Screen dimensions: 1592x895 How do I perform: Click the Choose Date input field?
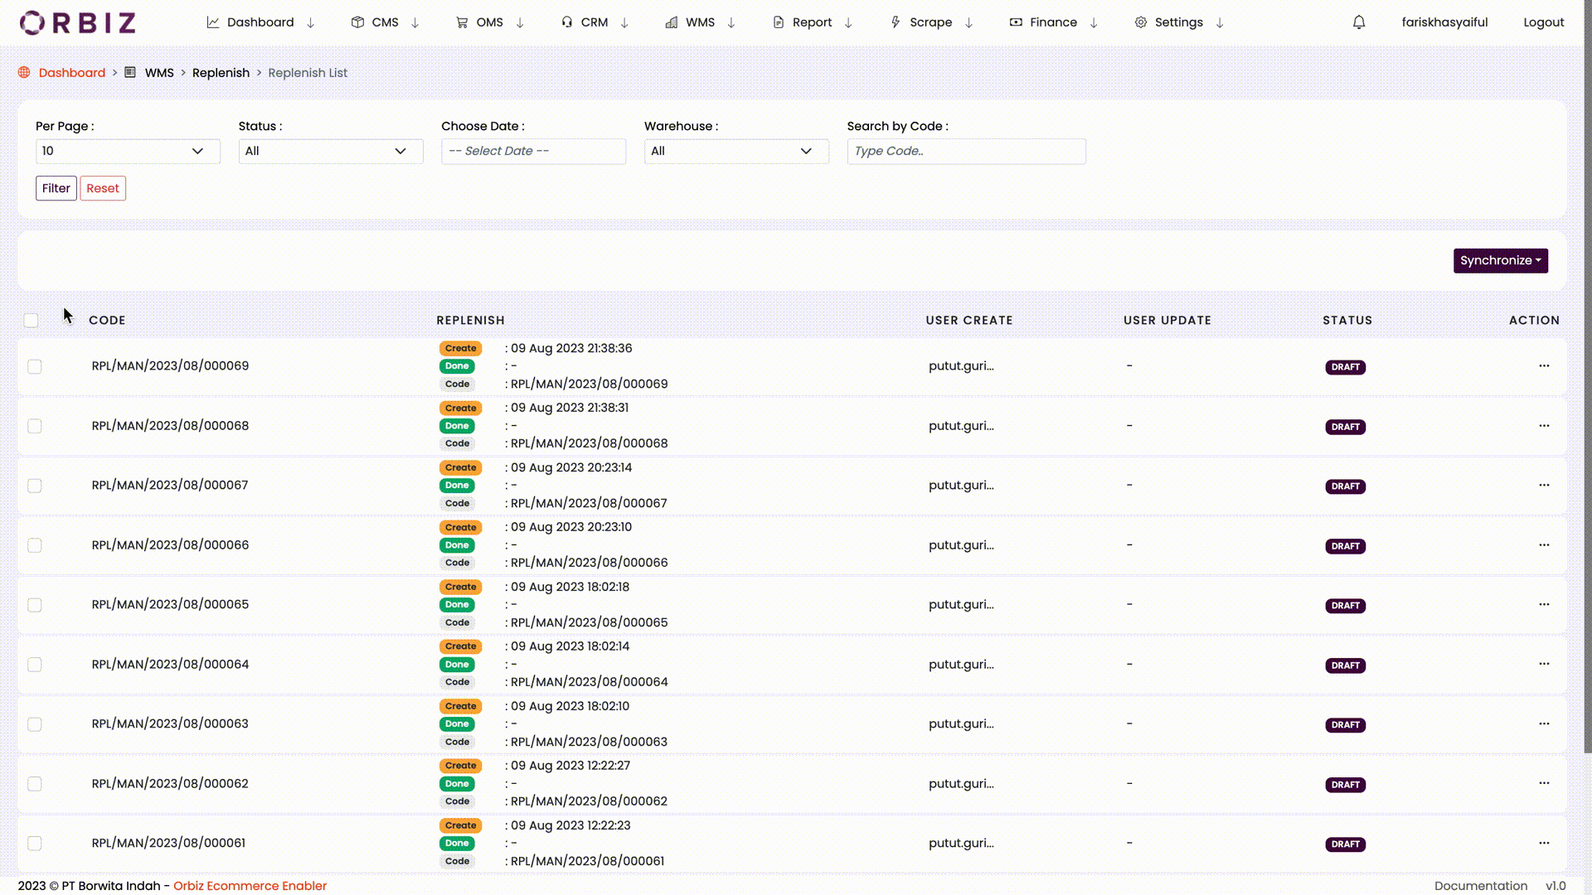coord(532,150)
